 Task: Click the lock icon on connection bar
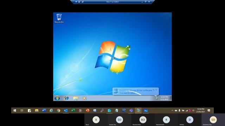pos(79,2)
